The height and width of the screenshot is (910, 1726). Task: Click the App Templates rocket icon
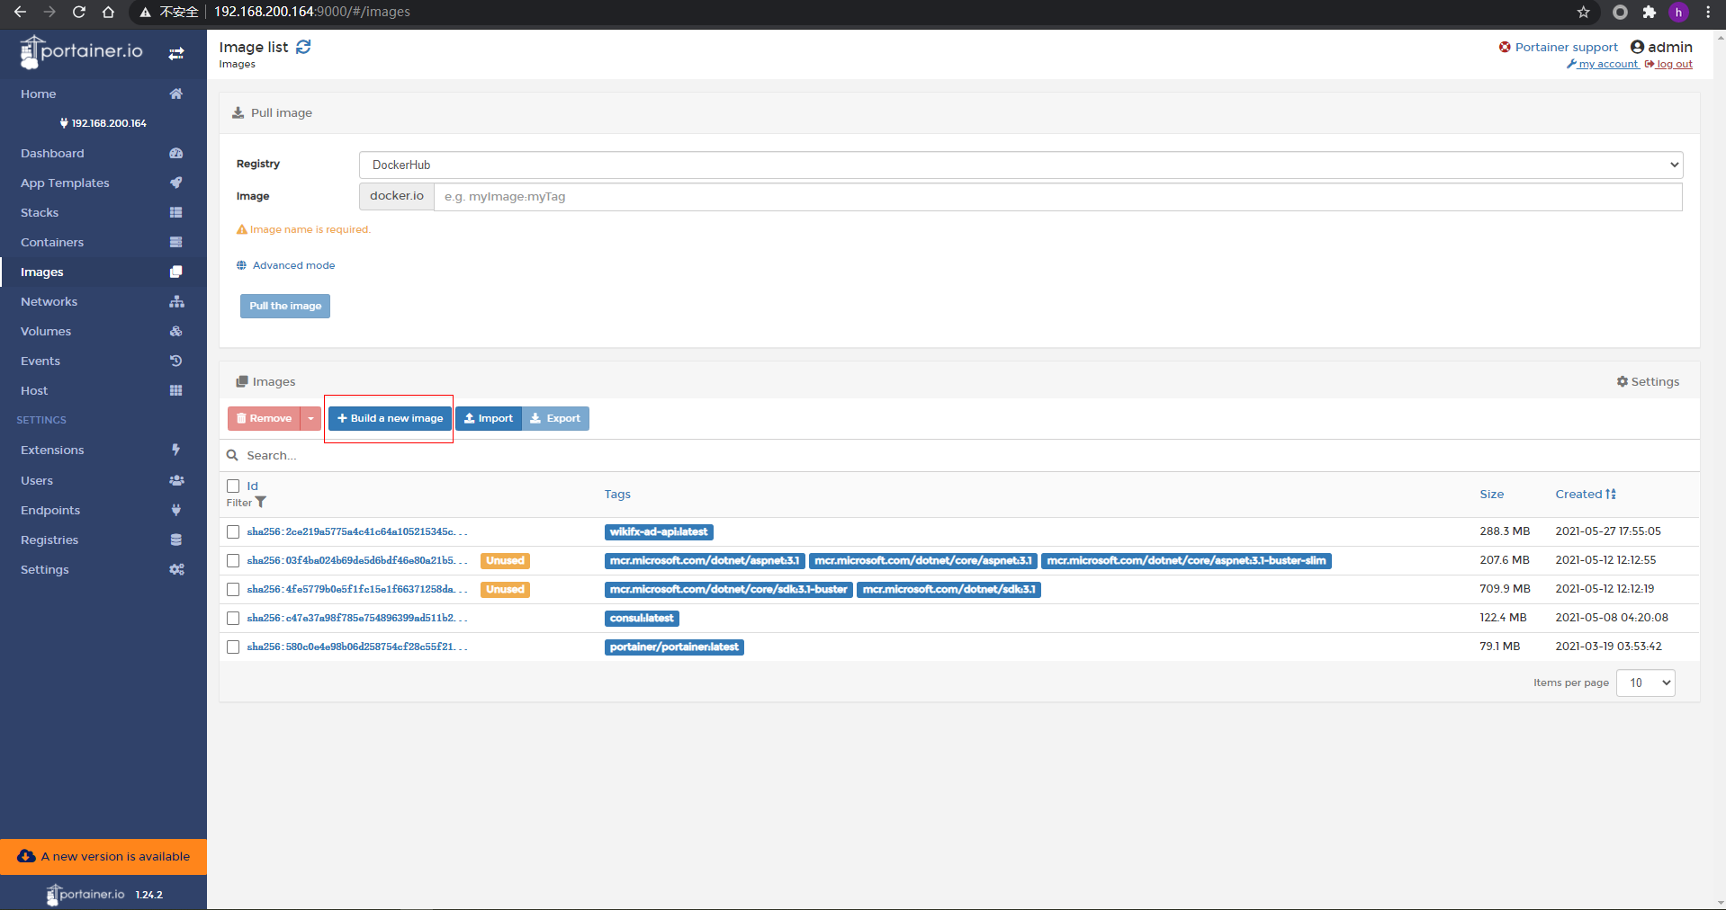176,183
